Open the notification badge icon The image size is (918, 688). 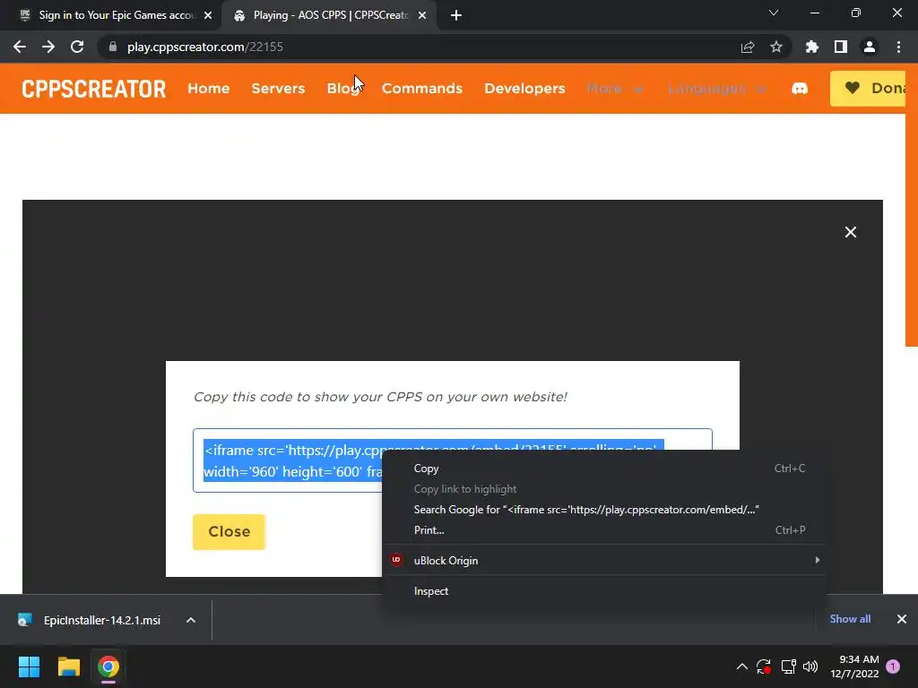tap(893, 666)
